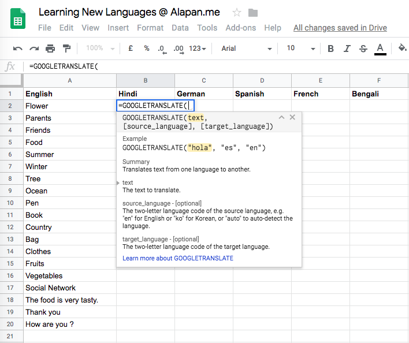Viewport: 409px width, 343px height.
Task: Select the 'Social Network' cell
Action: pos(70,288)
